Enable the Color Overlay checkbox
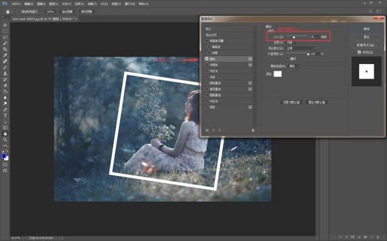 tap(207, 83)
